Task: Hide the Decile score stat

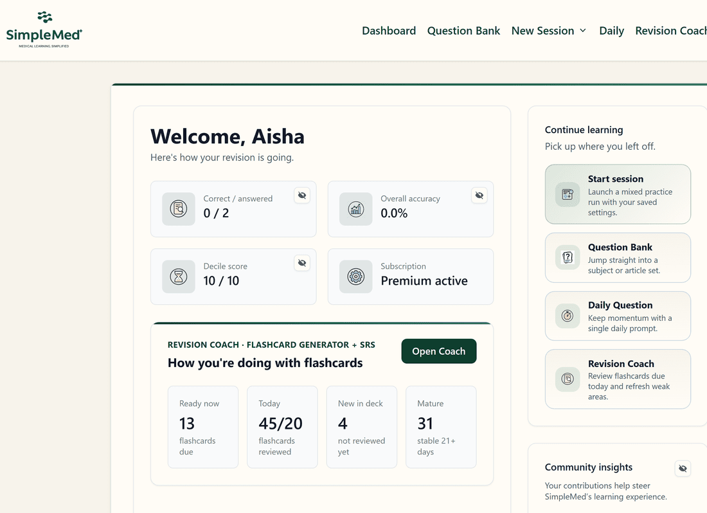Action: point(302,263)
